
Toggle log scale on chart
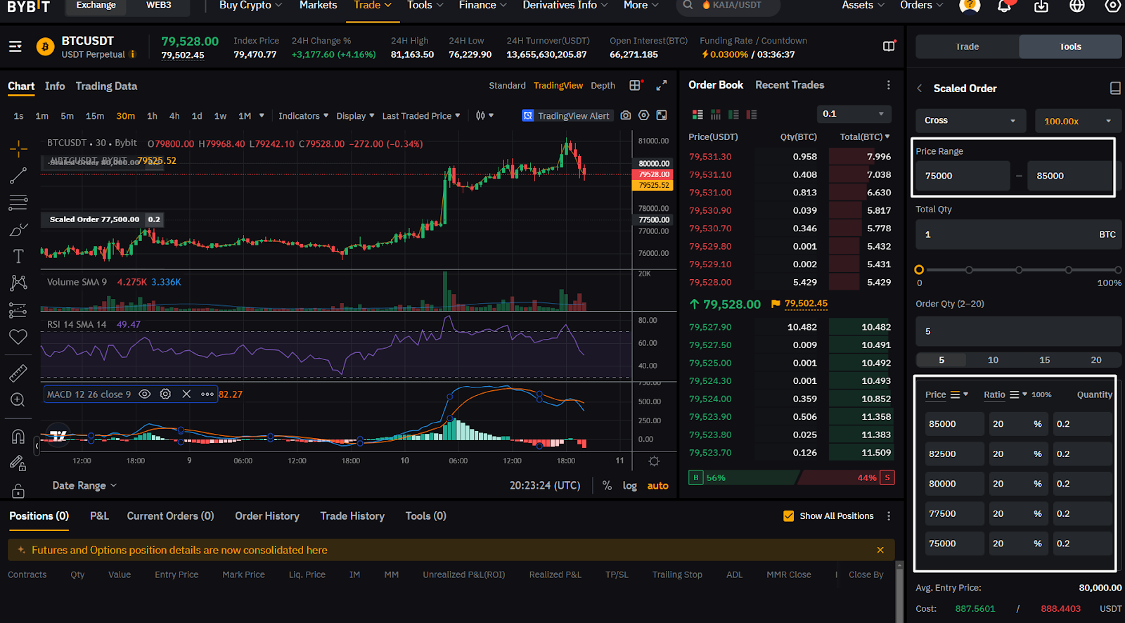pyautogui.click(x=629, y=486)
